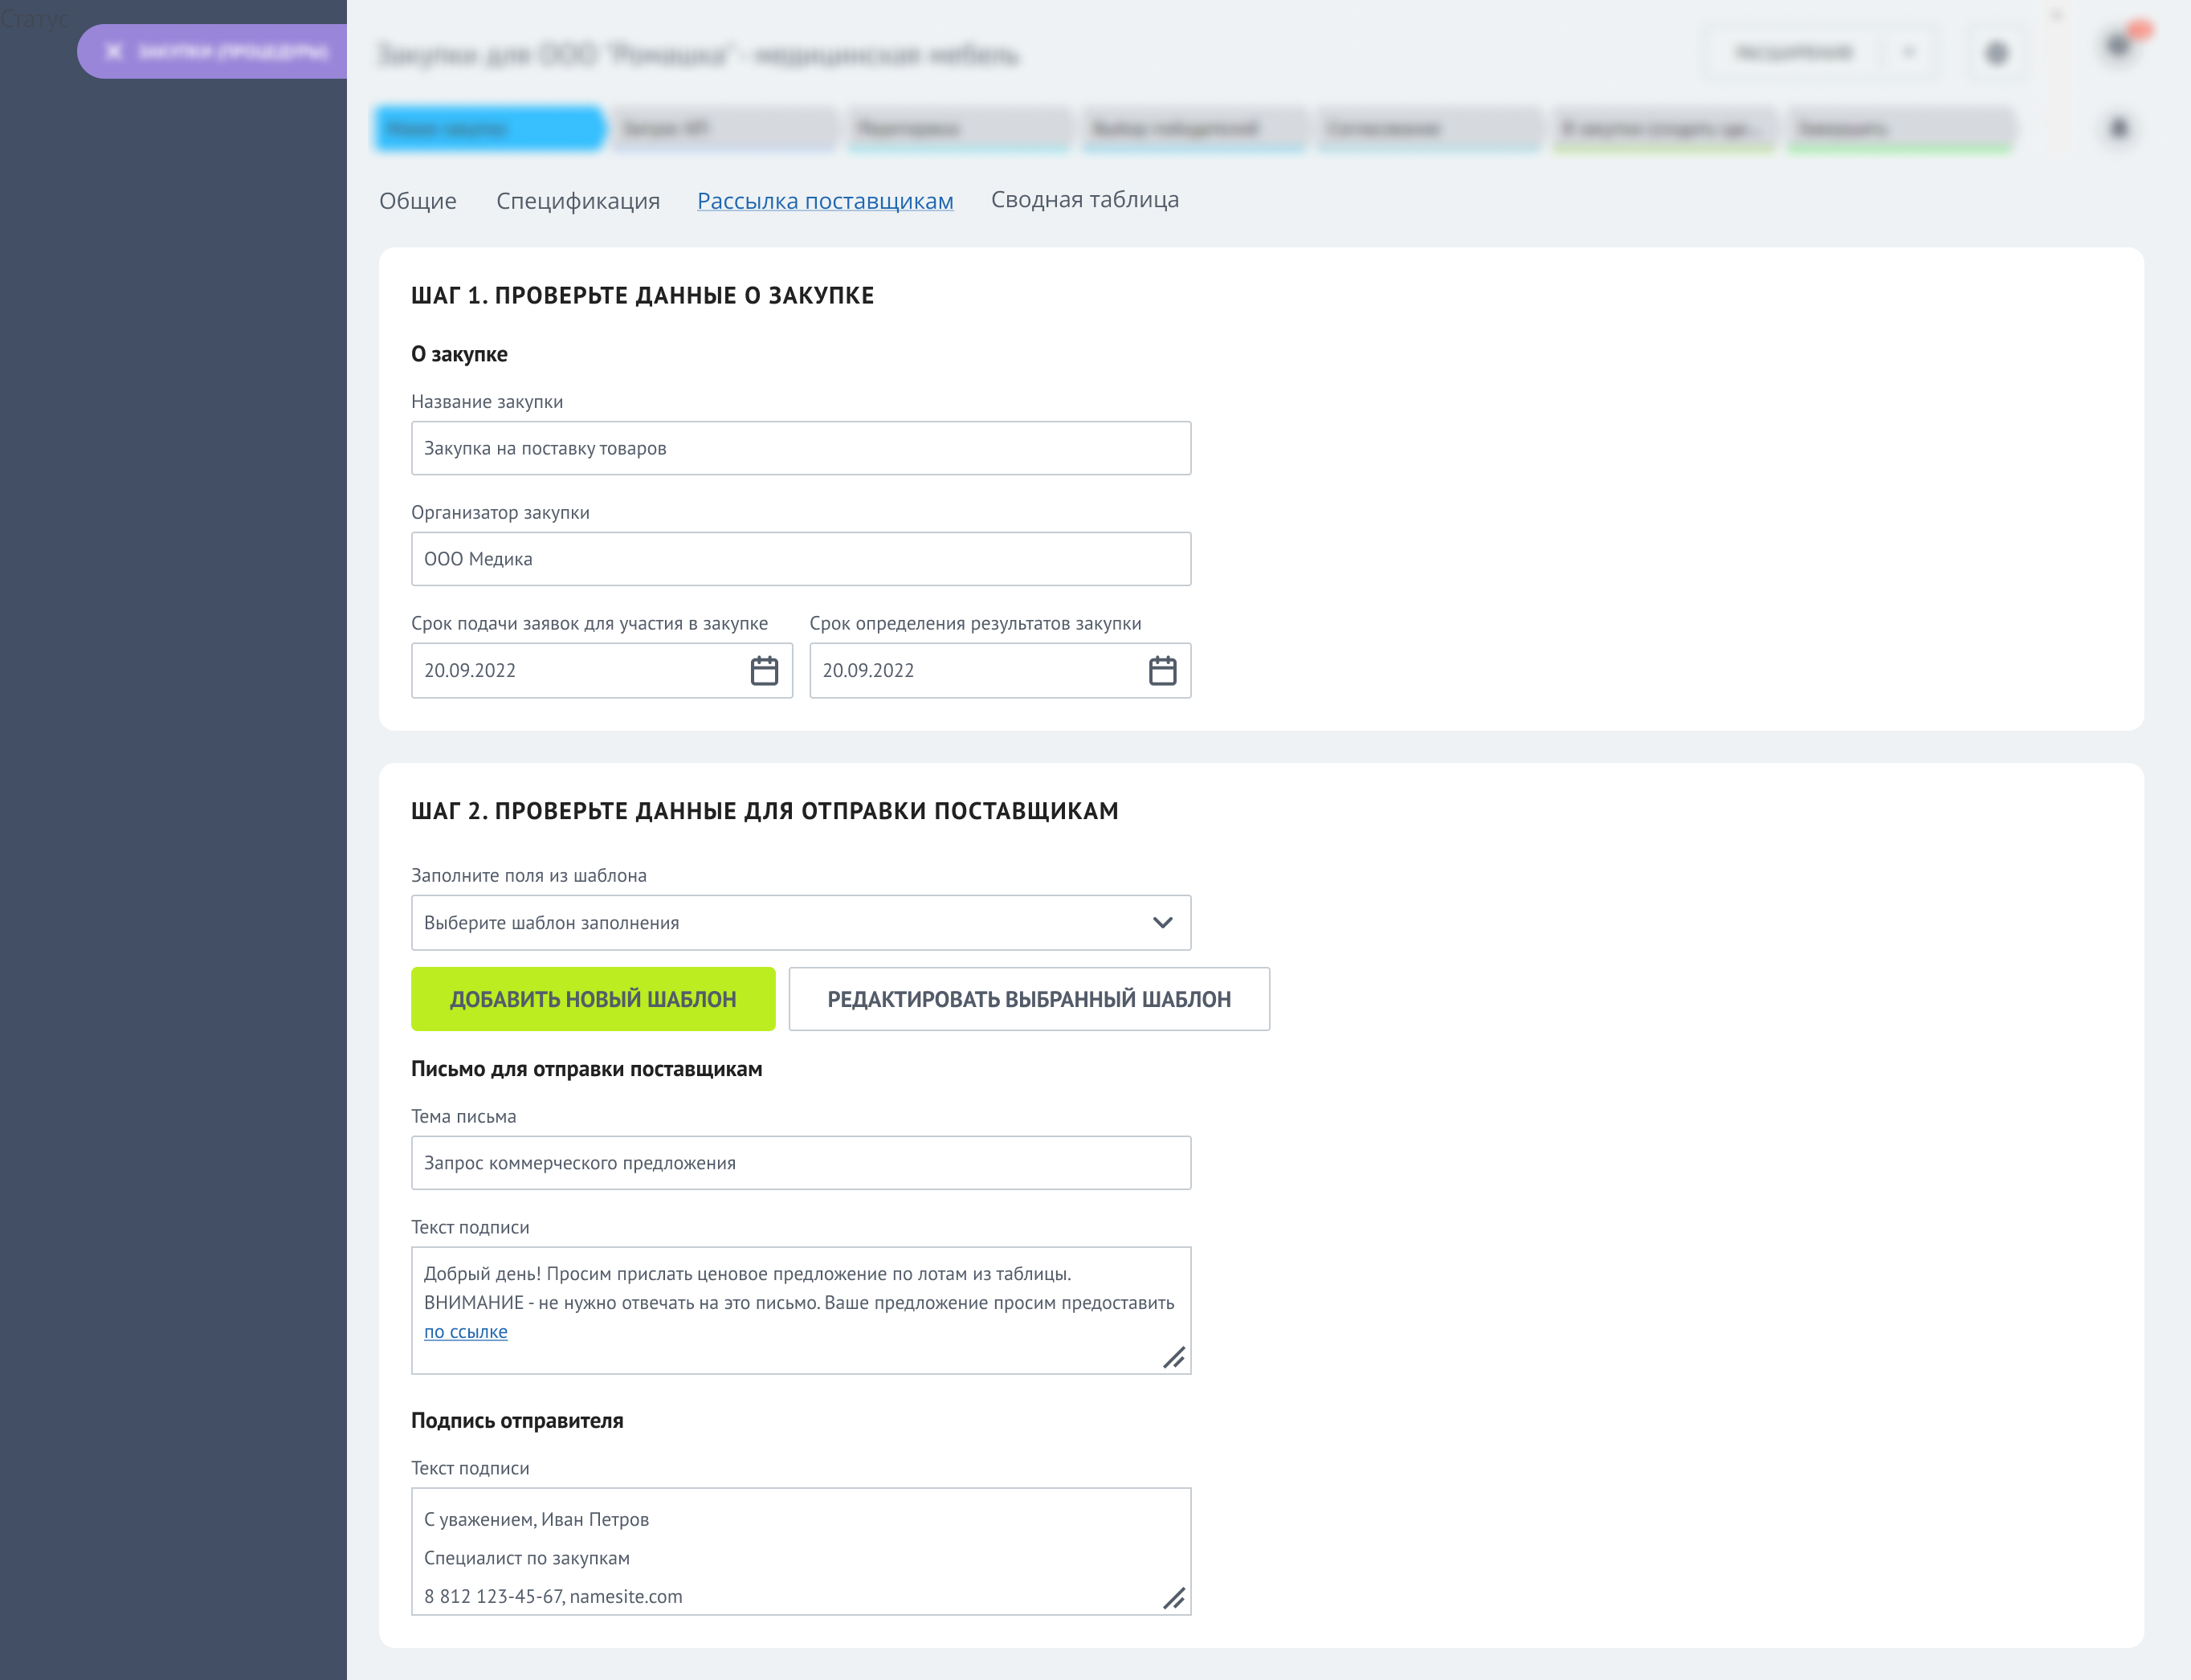
Task: Follow the 'по ссылке' link
Action: (466, 1332)
